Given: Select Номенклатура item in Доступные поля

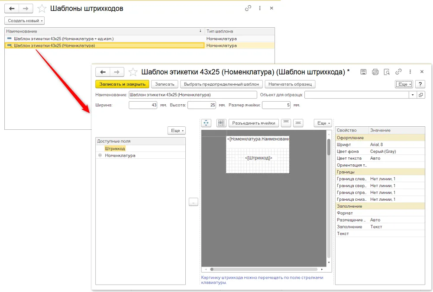Looking at the screenshot, I should coord(120,155).
